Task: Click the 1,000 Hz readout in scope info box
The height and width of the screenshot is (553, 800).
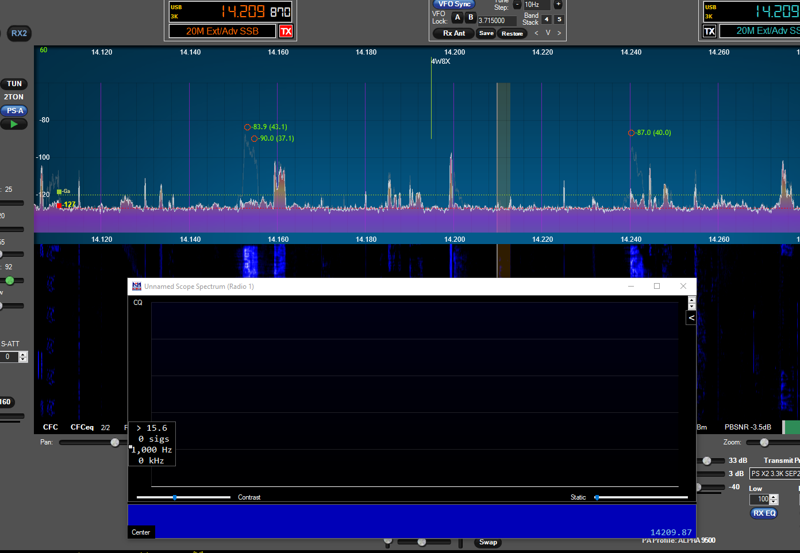Action: (x=152, y=450)
